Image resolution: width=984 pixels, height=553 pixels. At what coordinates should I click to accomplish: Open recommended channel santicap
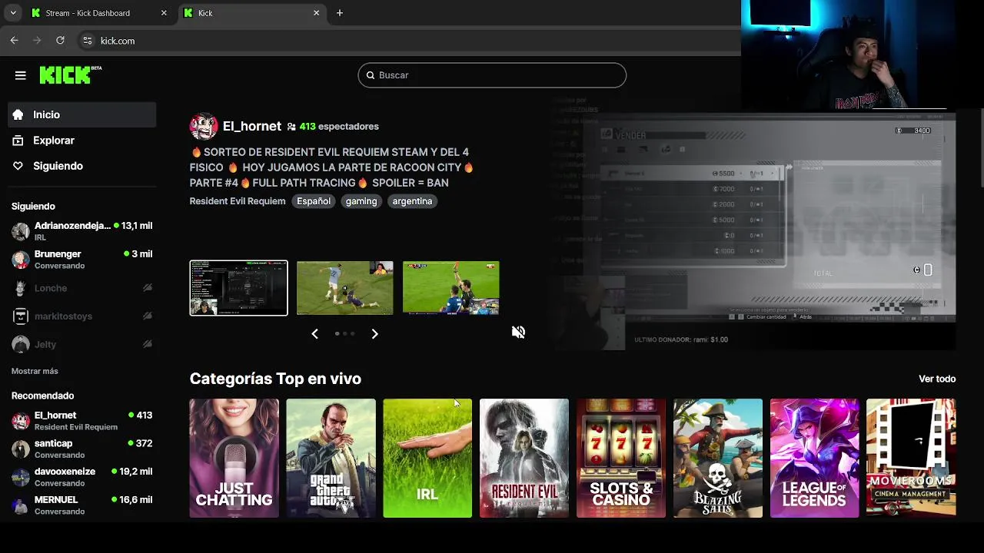(81, 449)
